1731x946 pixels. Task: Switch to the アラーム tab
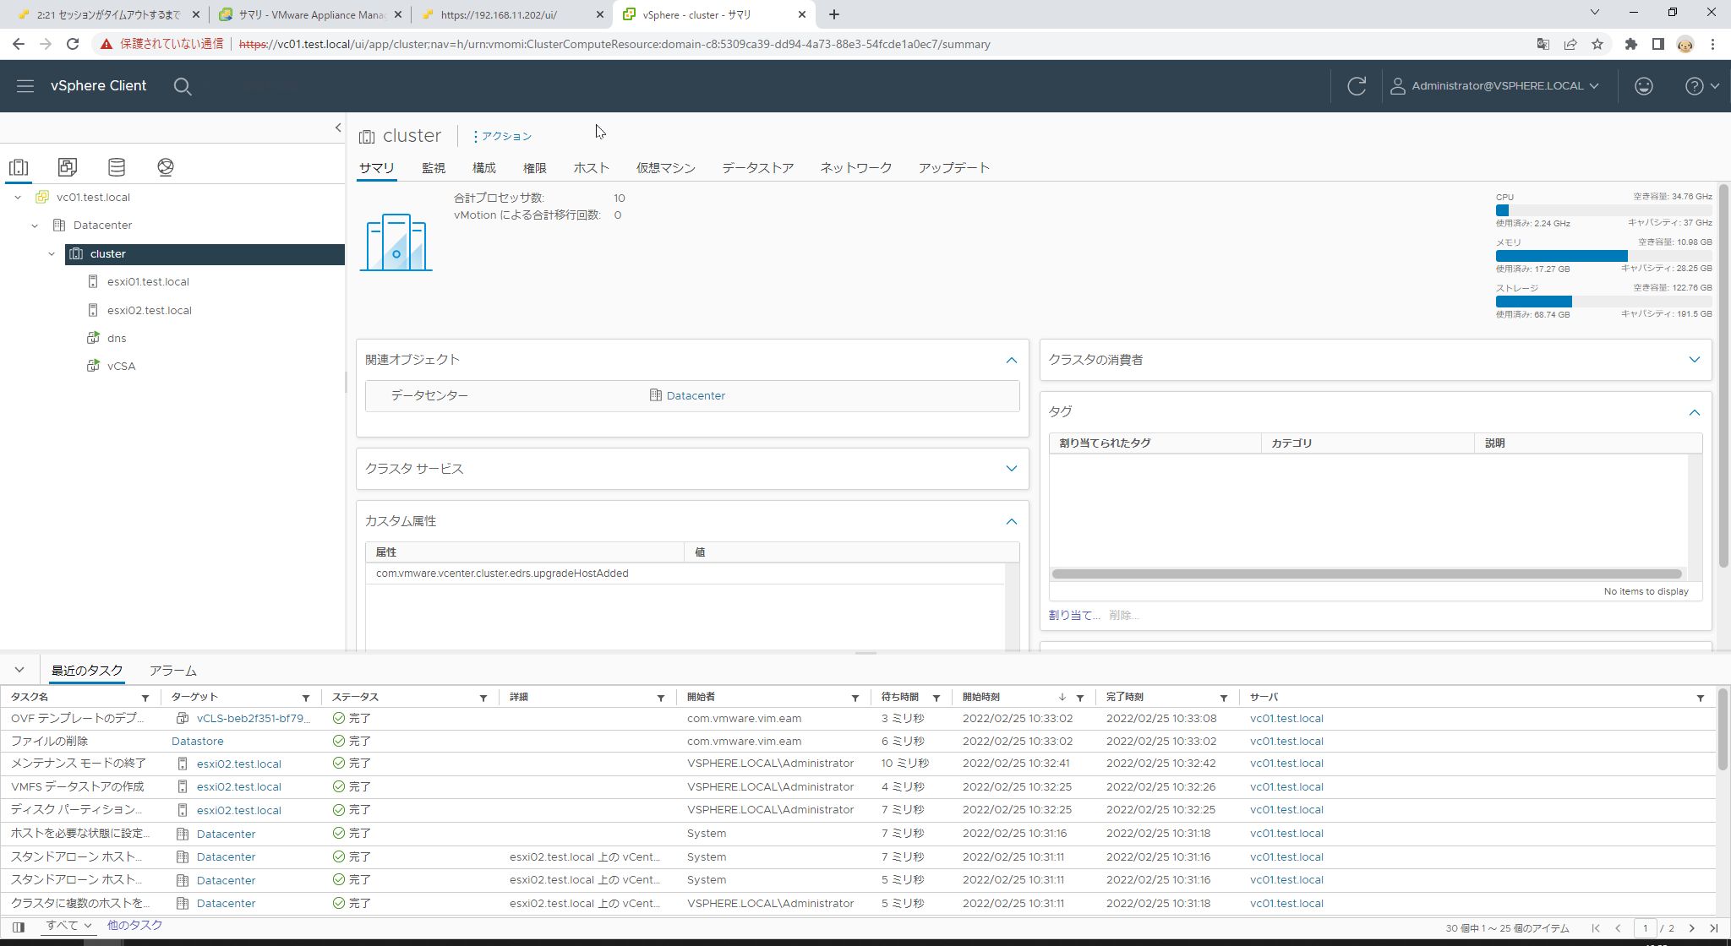pyautogui.click(x=173, y=671)
